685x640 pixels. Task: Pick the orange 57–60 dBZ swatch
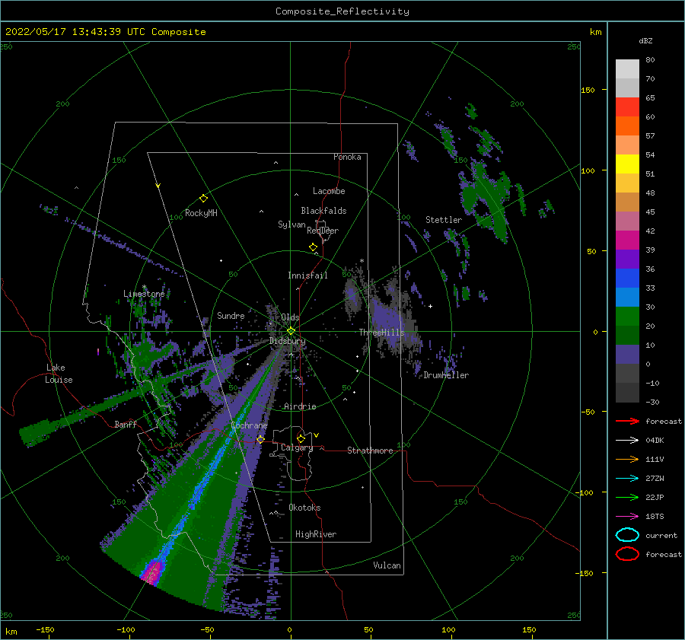(x=627, y=126)
